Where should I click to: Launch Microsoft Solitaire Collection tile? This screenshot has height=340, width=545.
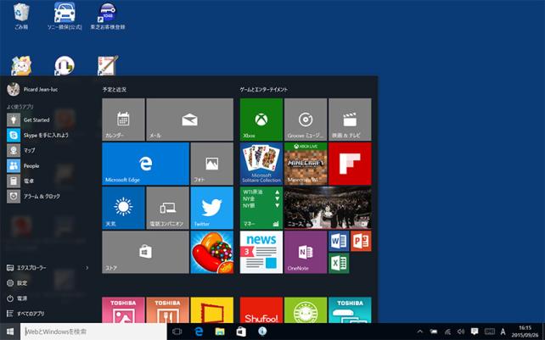261,164
